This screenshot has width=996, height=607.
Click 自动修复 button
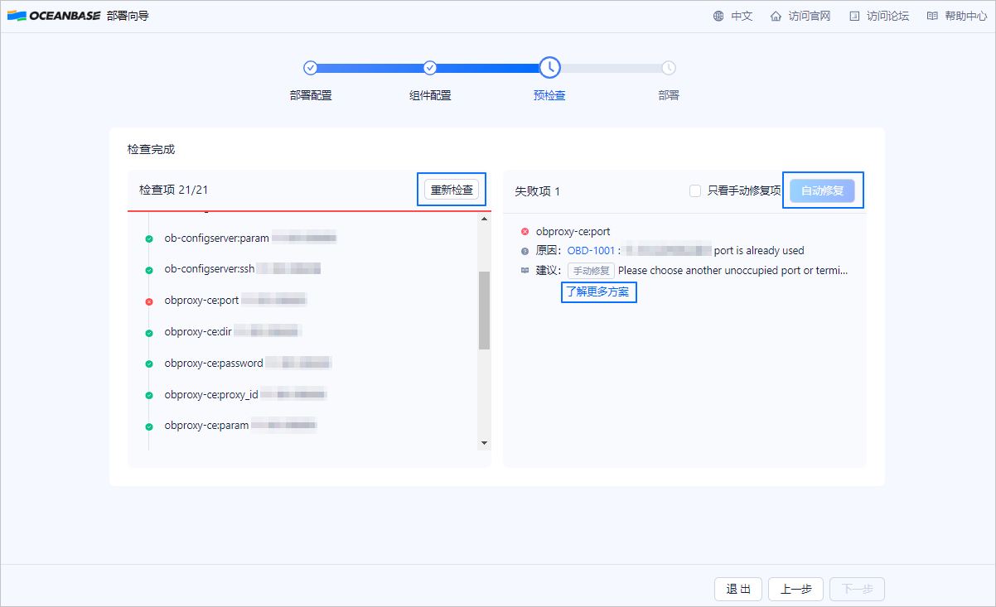click(823, 190)
